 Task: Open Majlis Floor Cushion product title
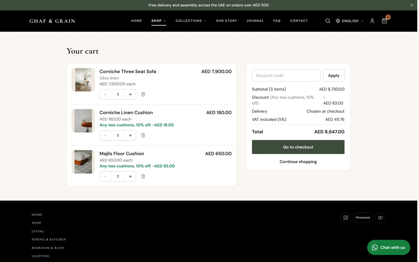[122, 154]
